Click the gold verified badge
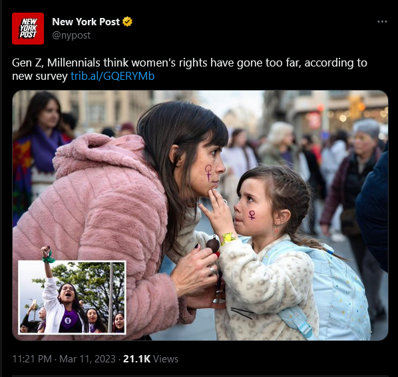398x377 pixels. point(127,22)
